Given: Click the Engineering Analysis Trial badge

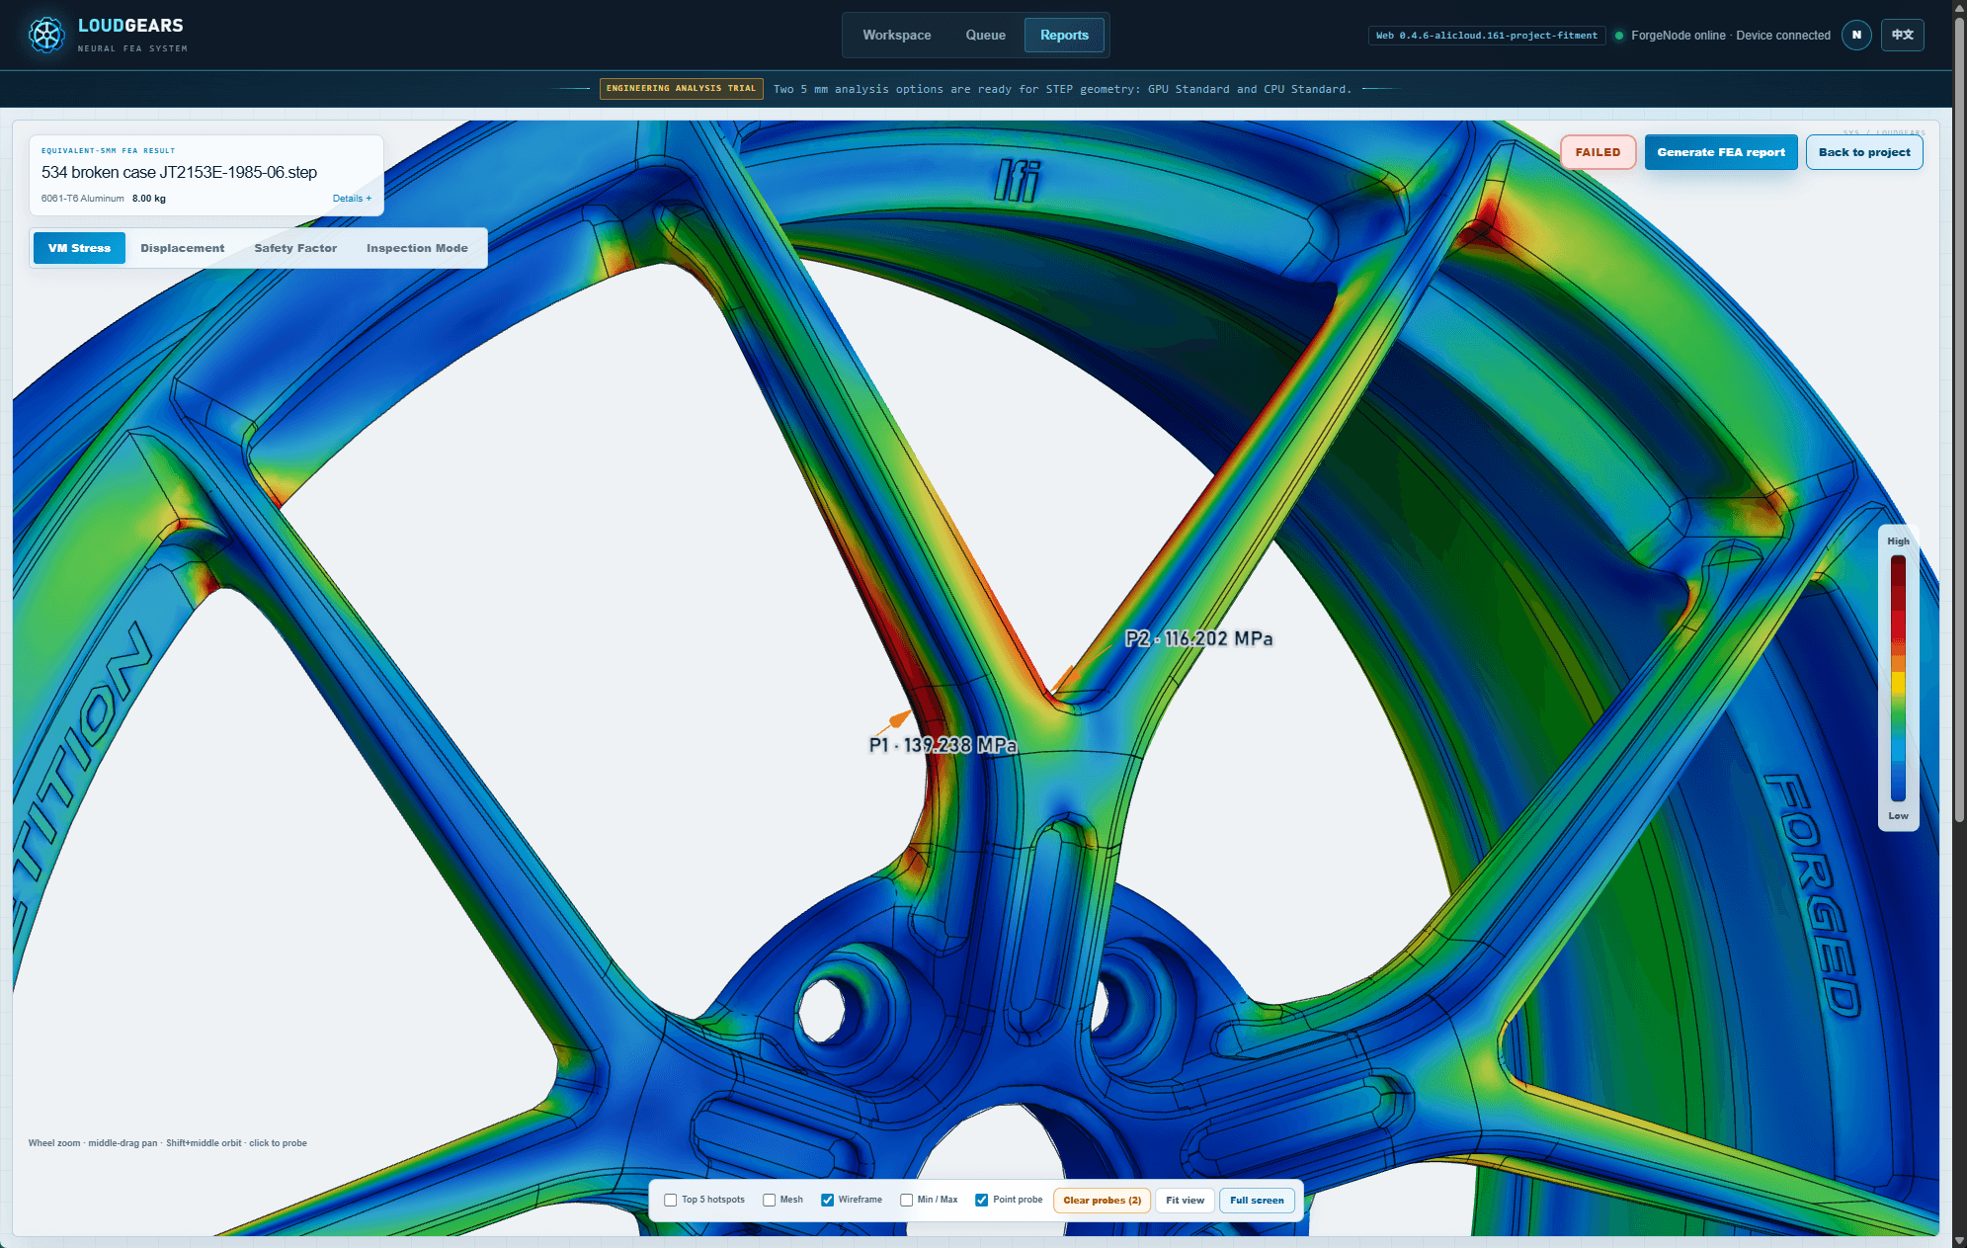Looking at the screenshot, I should pyautogui.click(x=681, y=89).
